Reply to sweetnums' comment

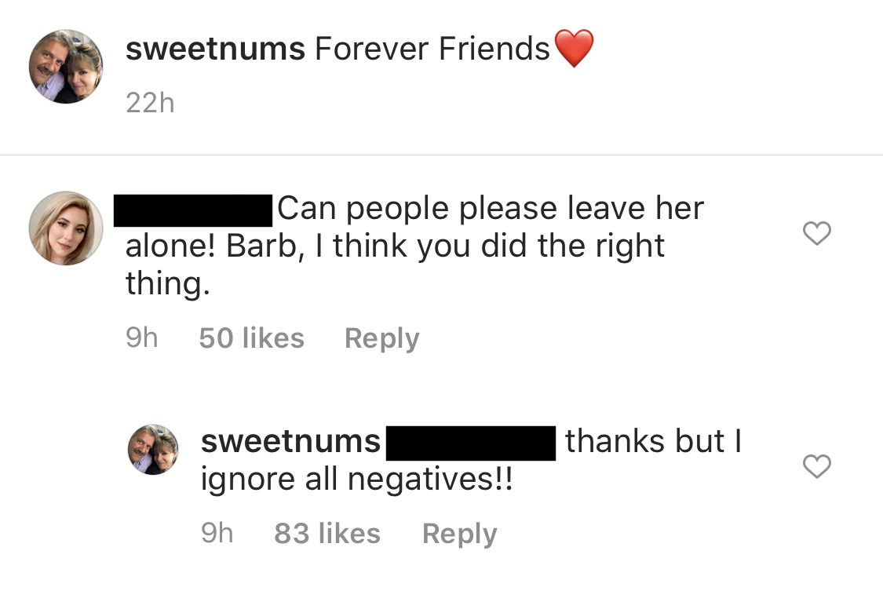(x=459, y=533)
